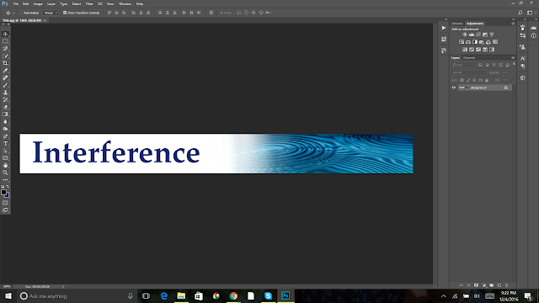The image size is (539, 303).
Task: Click the Paragraph panel icon
Action: point(523,66)
